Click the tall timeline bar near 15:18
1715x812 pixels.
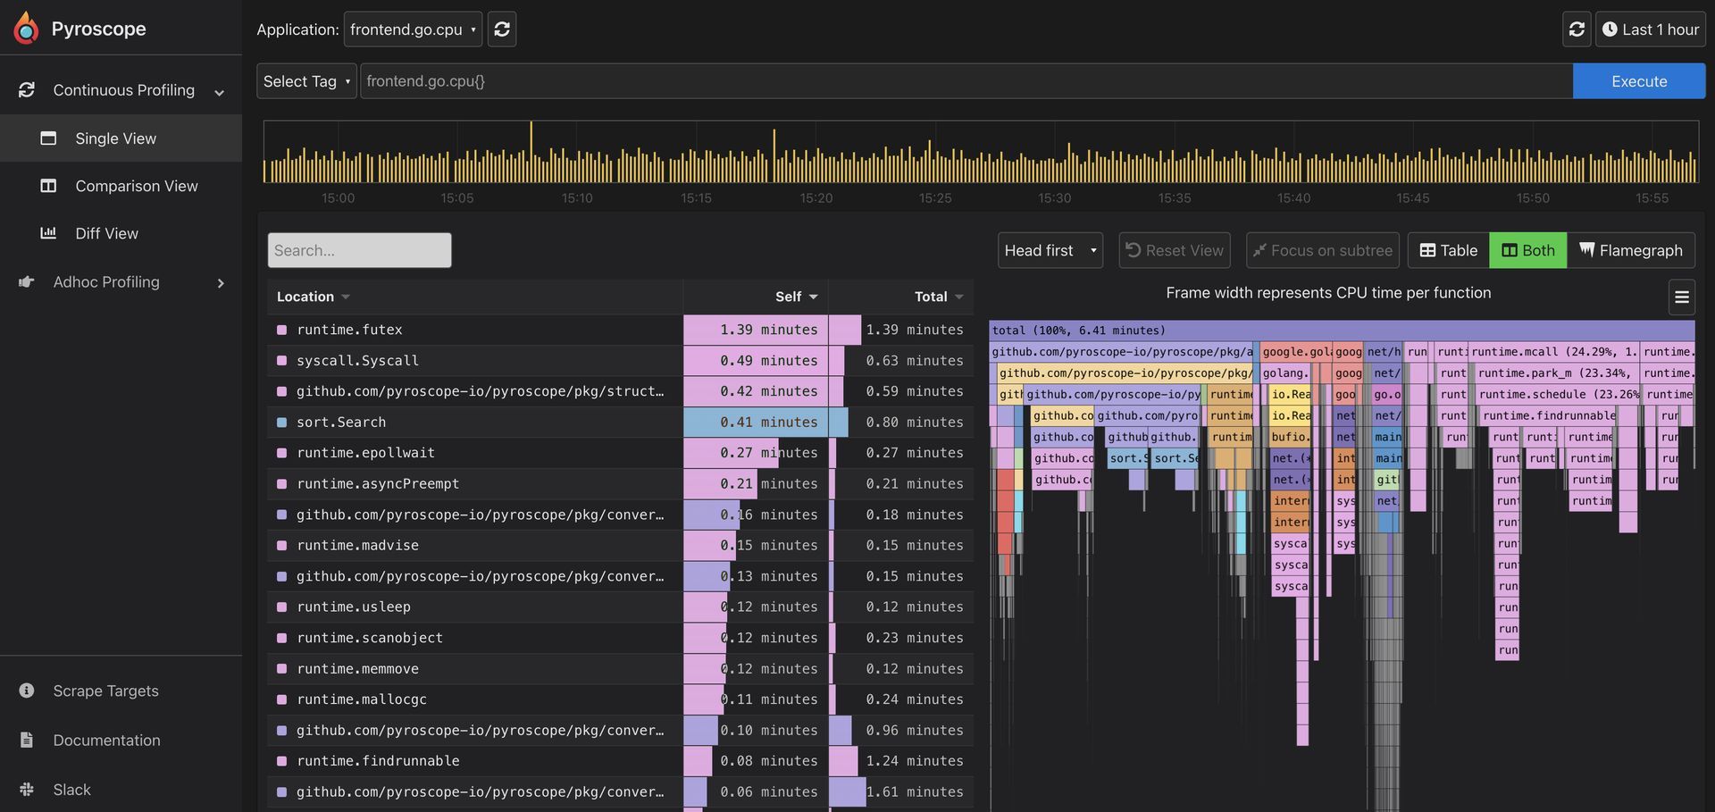click(x=774, y=155)
